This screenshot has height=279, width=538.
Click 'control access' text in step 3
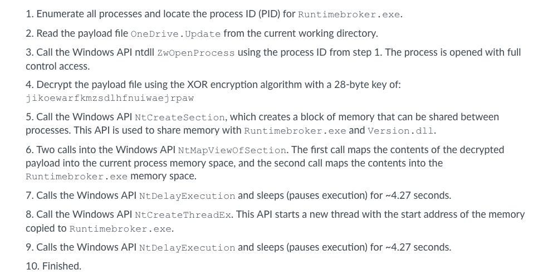57,66
